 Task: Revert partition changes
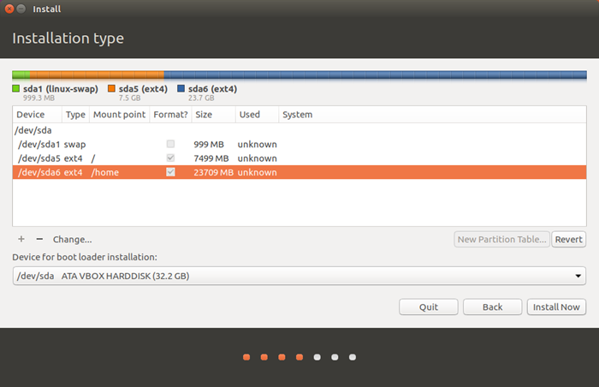point(568,240)
